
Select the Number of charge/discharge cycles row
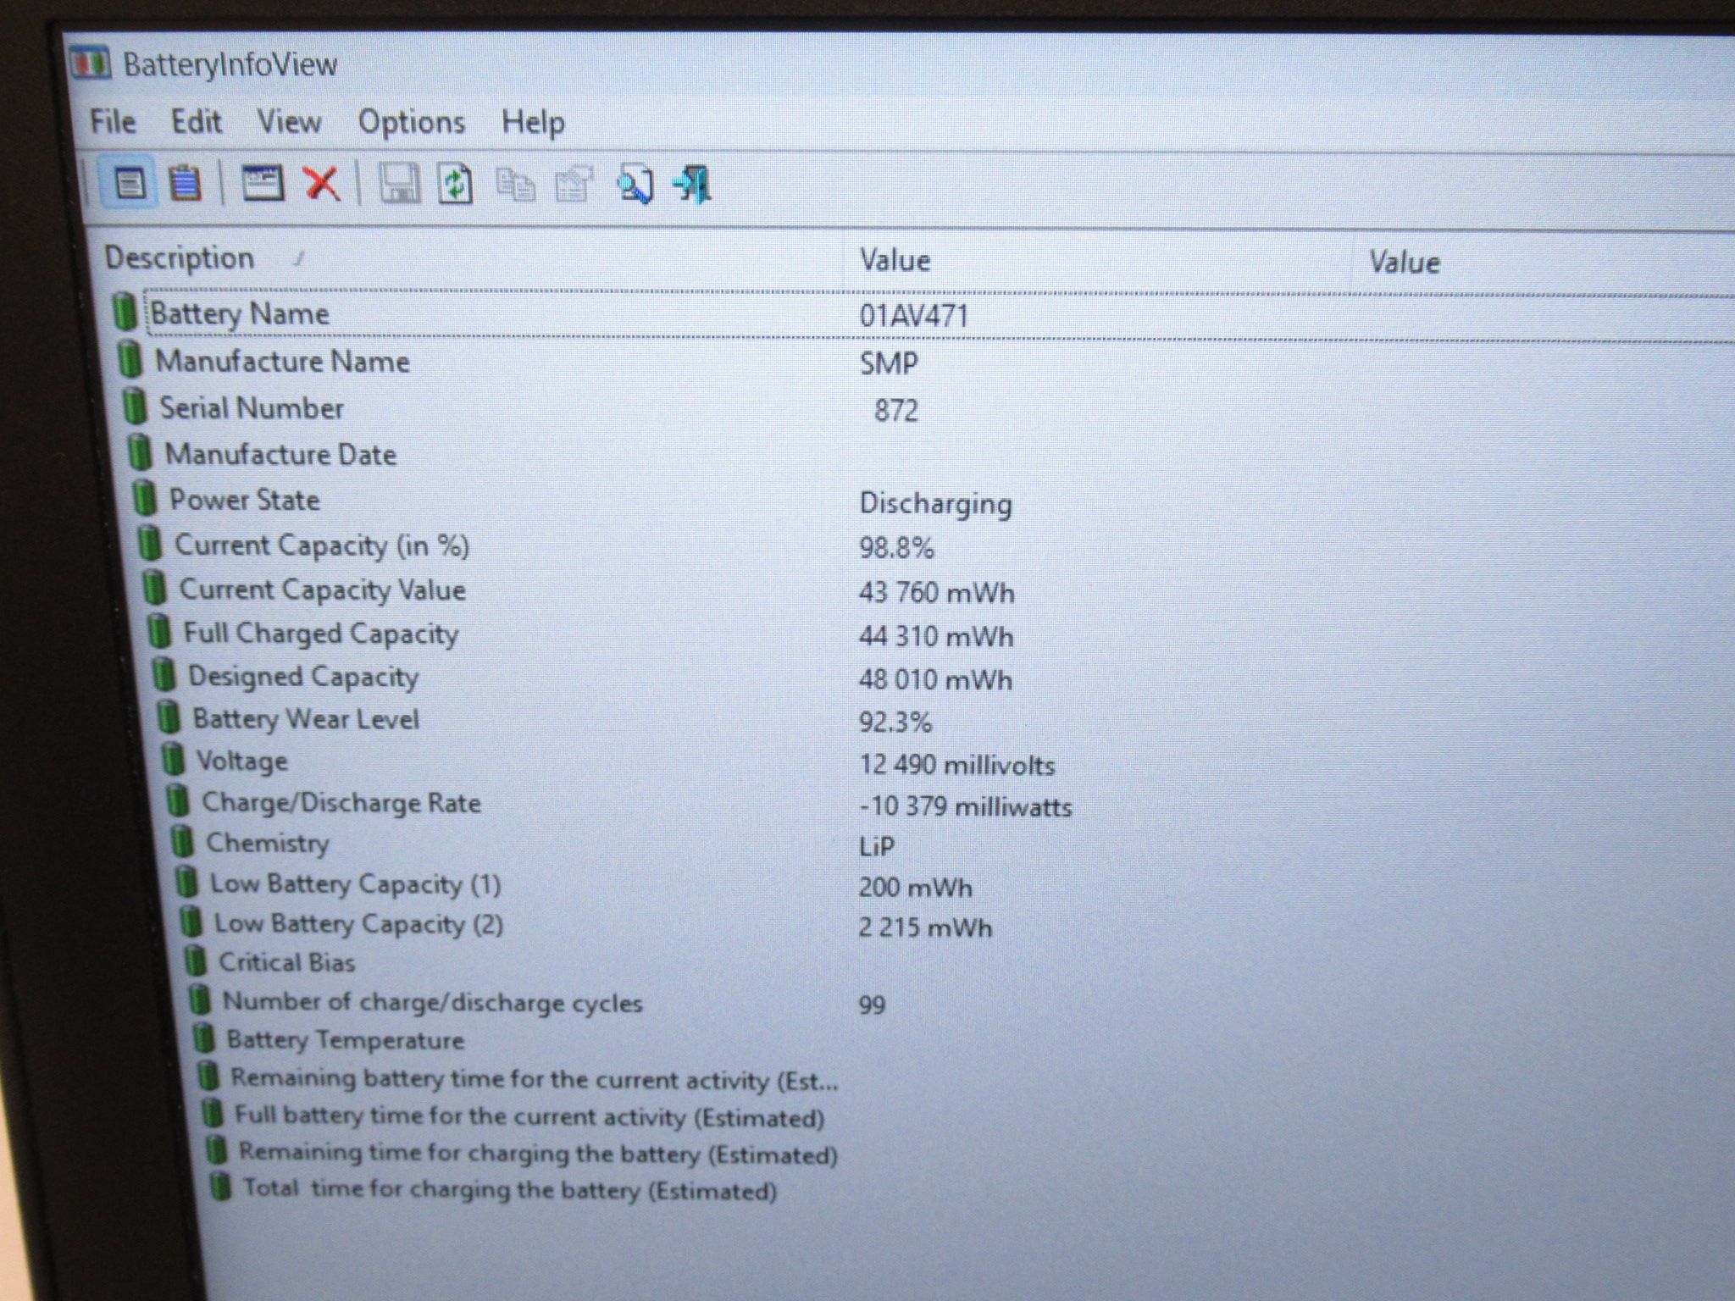tap(932, 1003)
